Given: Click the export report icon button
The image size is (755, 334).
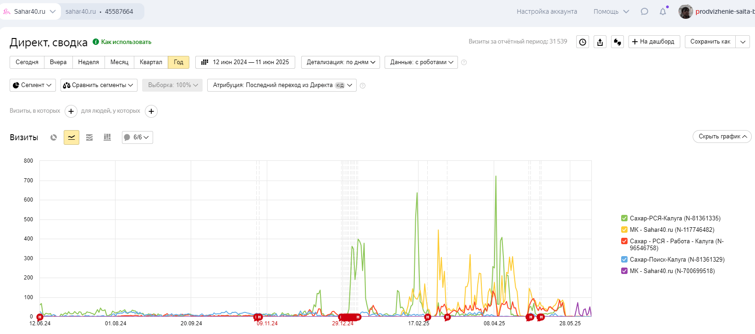Looking at the screenshot, I should coord(600,42).
